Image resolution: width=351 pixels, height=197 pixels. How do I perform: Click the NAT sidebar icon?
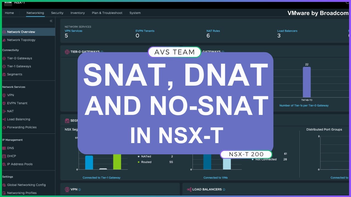pos(4,111)
